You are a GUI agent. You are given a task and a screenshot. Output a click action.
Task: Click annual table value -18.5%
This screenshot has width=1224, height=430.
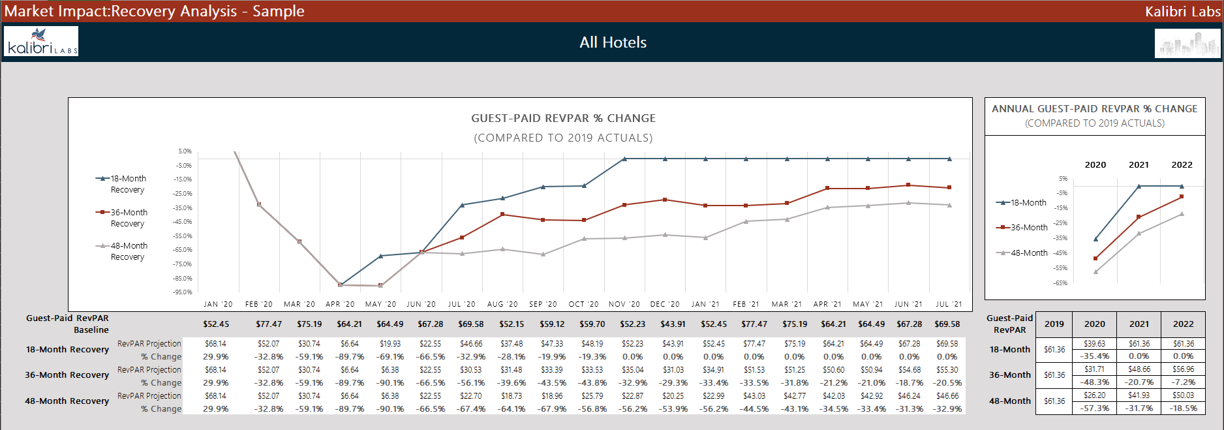(1183, 408)
